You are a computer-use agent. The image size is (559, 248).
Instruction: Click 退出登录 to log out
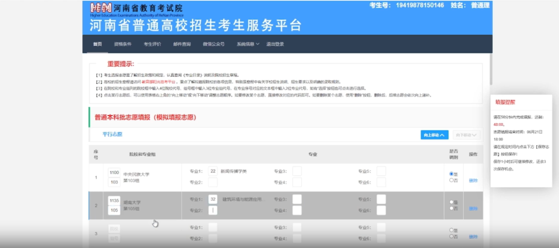tap(275, 44)
